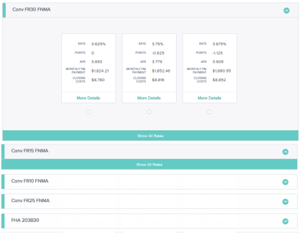Click the FHA 203B30 heading
The width and height of the screenshot is (301, 233).
tap(25, 220)
